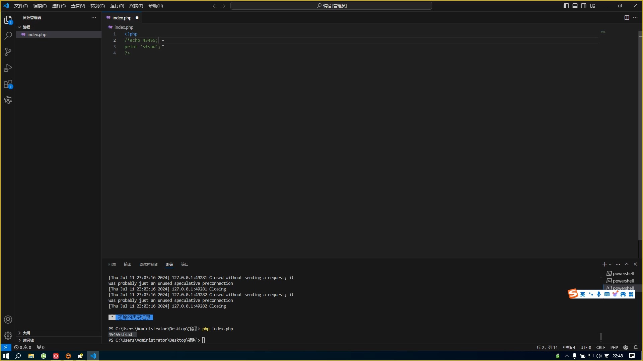
Task: Toggle the secondary side bar
Action: (x=584, y=6)
